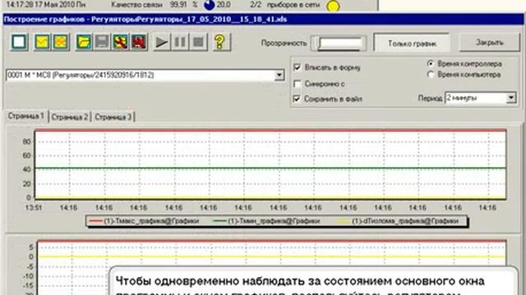This screenshot has width=526, height=295.
Task: Open the Период 2 минуты dropdown
Action: pyautogui.click(x=480, y=98)
